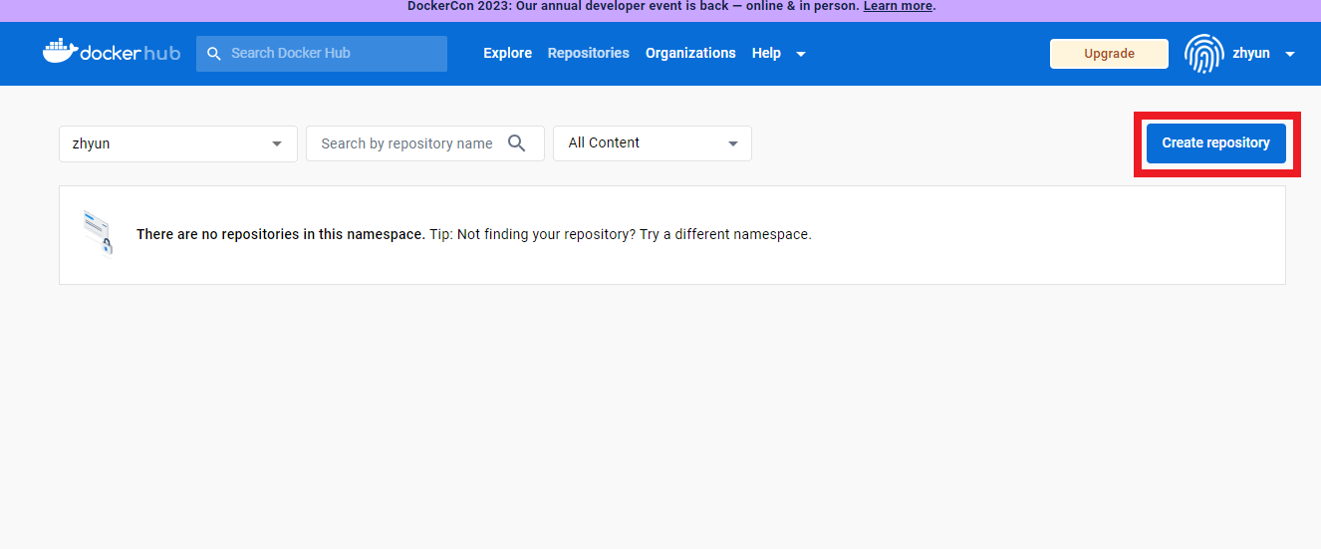This screenshot has width=1321, height=549.
Task: Focus the Search Docker Hub field
Action: 322,54
